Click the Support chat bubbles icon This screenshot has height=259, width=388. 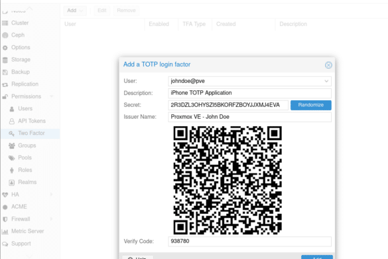click(x=5, y=244)
